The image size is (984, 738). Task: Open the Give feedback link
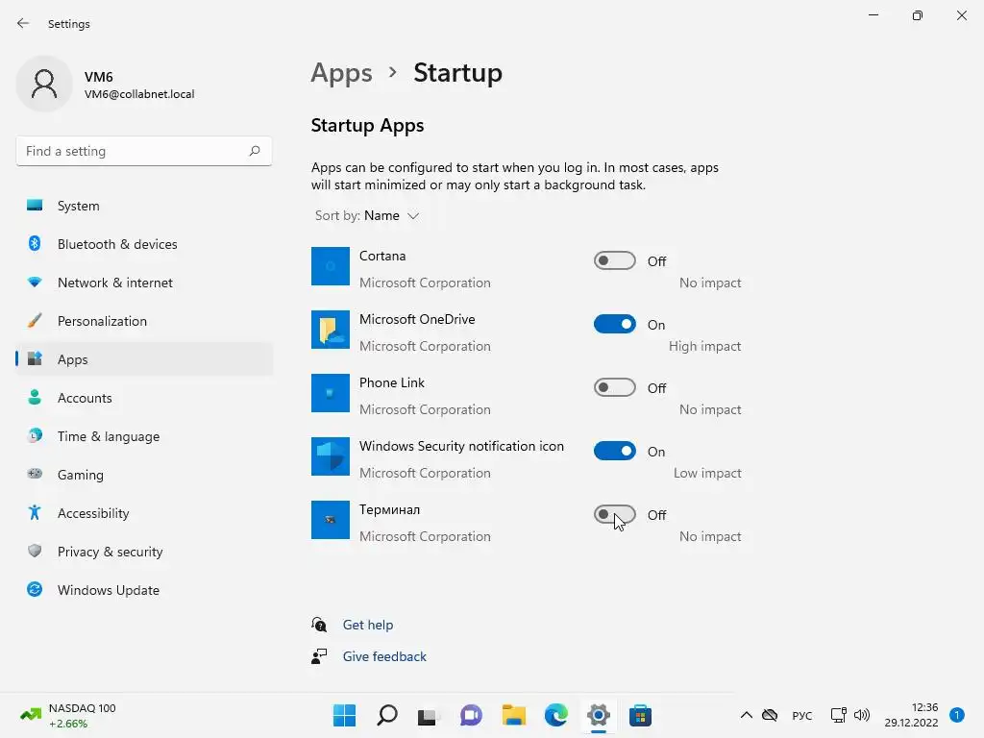click(384, 656)
